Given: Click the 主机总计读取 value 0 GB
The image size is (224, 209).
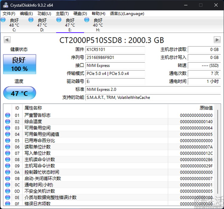Looking at the screenshot, I should [x=204, y=50].
